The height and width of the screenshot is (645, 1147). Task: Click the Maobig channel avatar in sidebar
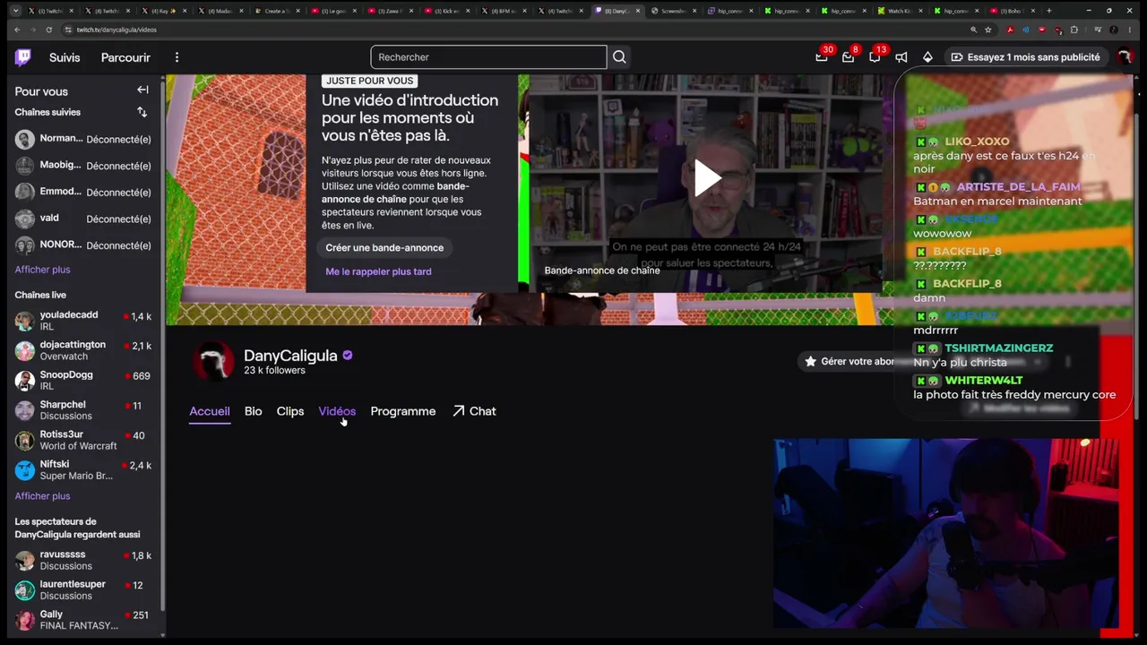(25, 166)
